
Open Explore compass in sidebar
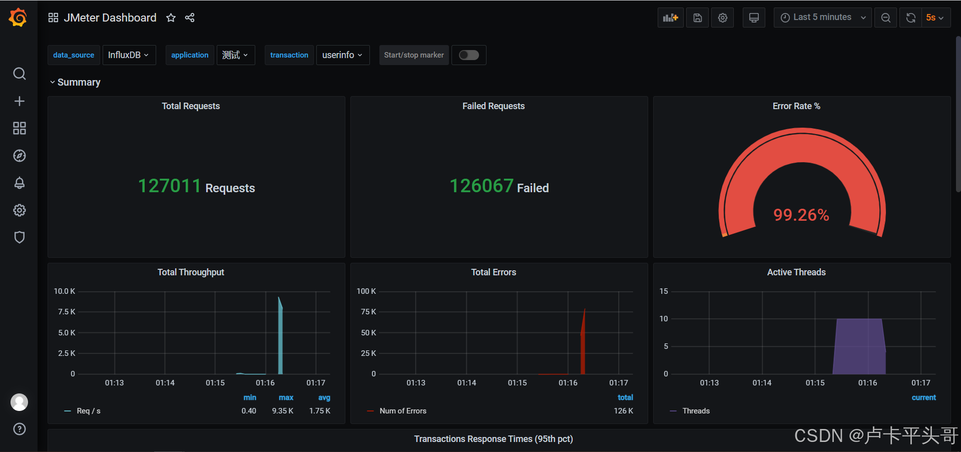pyautogui.click(x=19, y=156)
